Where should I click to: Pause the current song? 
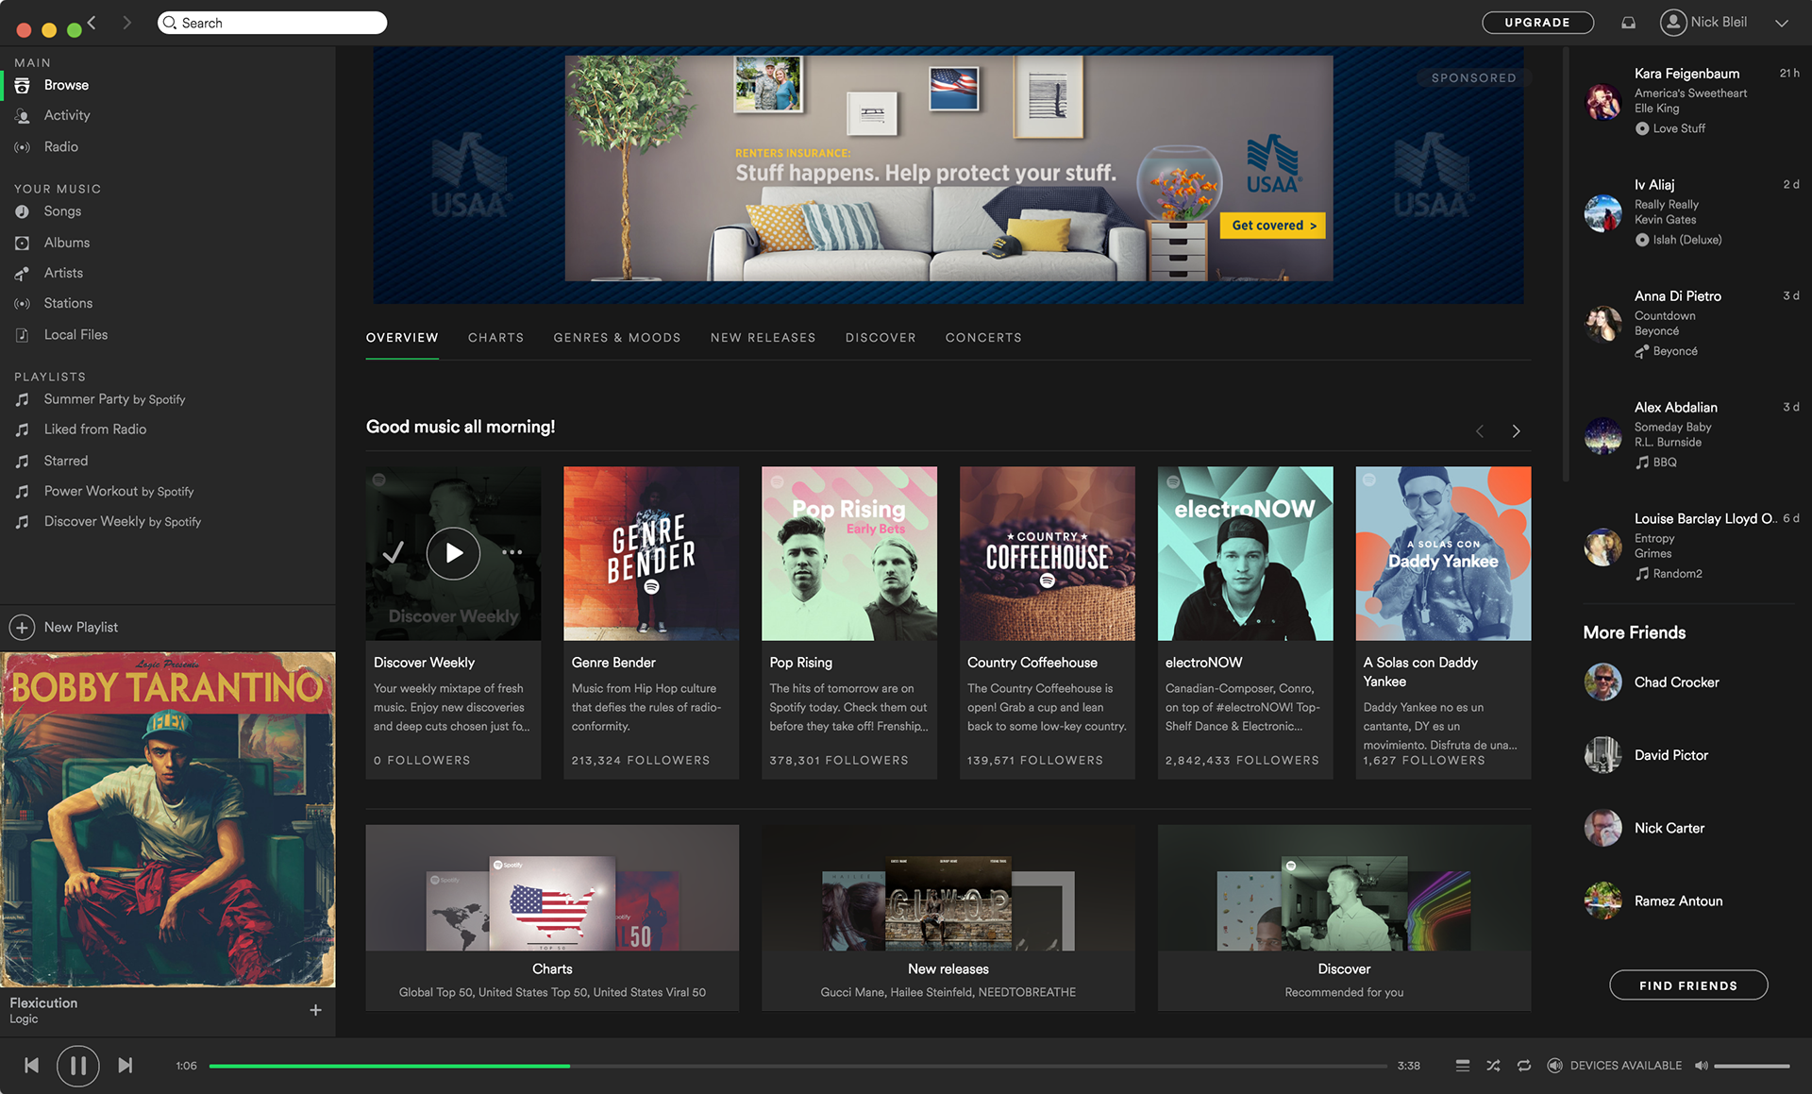pyautogui.click(x=78, y=1066)
